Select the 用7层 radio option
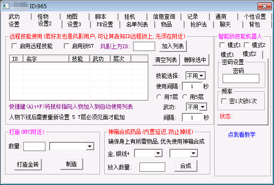The height and width of the screenshot is (185, 274). tap(159, 97)
